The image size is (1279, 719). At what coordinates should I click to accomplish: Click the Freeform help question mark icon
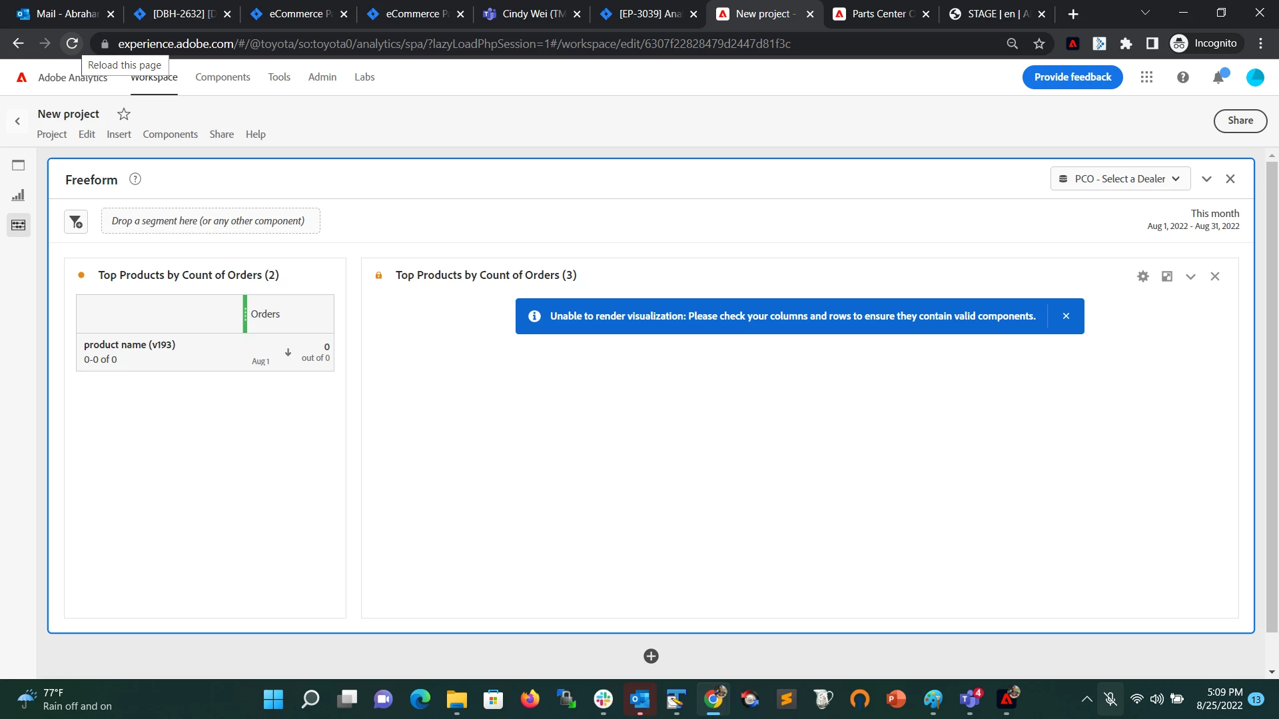coord(135,179)
